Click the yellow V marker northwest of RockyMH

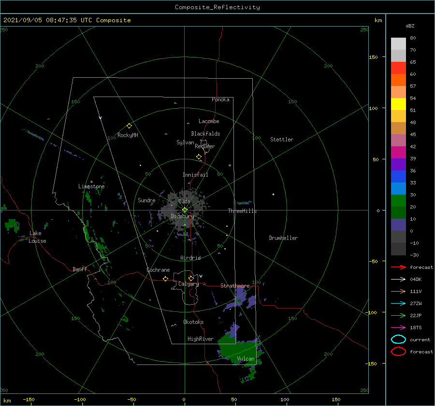tap(101, 118)
